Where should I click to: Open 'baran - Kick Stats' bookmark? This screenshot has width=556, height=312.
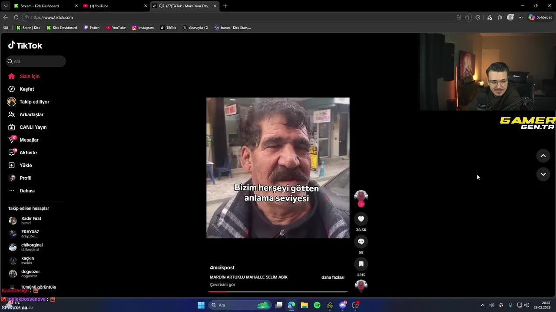(232, 28)
